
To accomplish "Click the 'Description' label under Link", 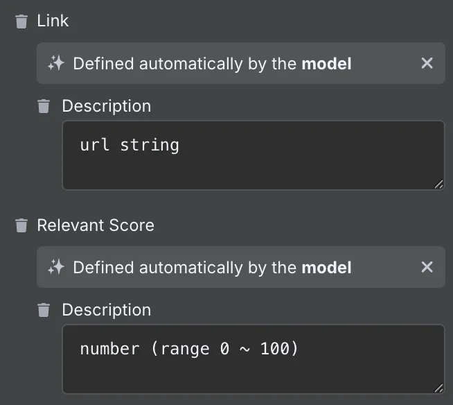I will tap(107, 106).
